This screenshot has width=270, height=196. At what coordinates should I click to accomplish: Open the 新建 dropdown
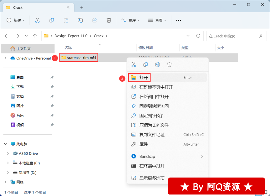[15, 20]
